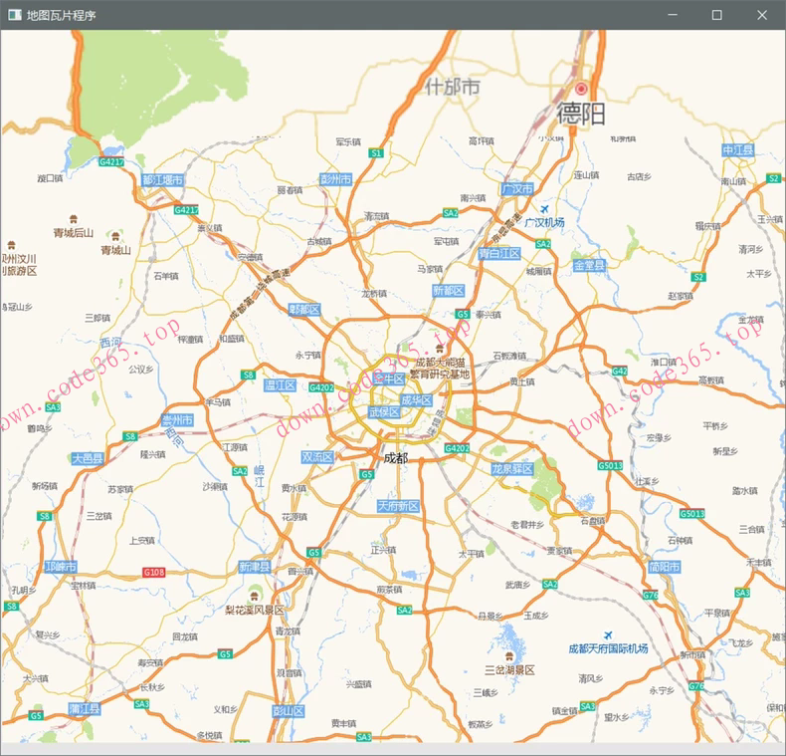
Task: Maximize the 地图瓦片程序 window
Action: pyautogui.click(x=716, y=15)
